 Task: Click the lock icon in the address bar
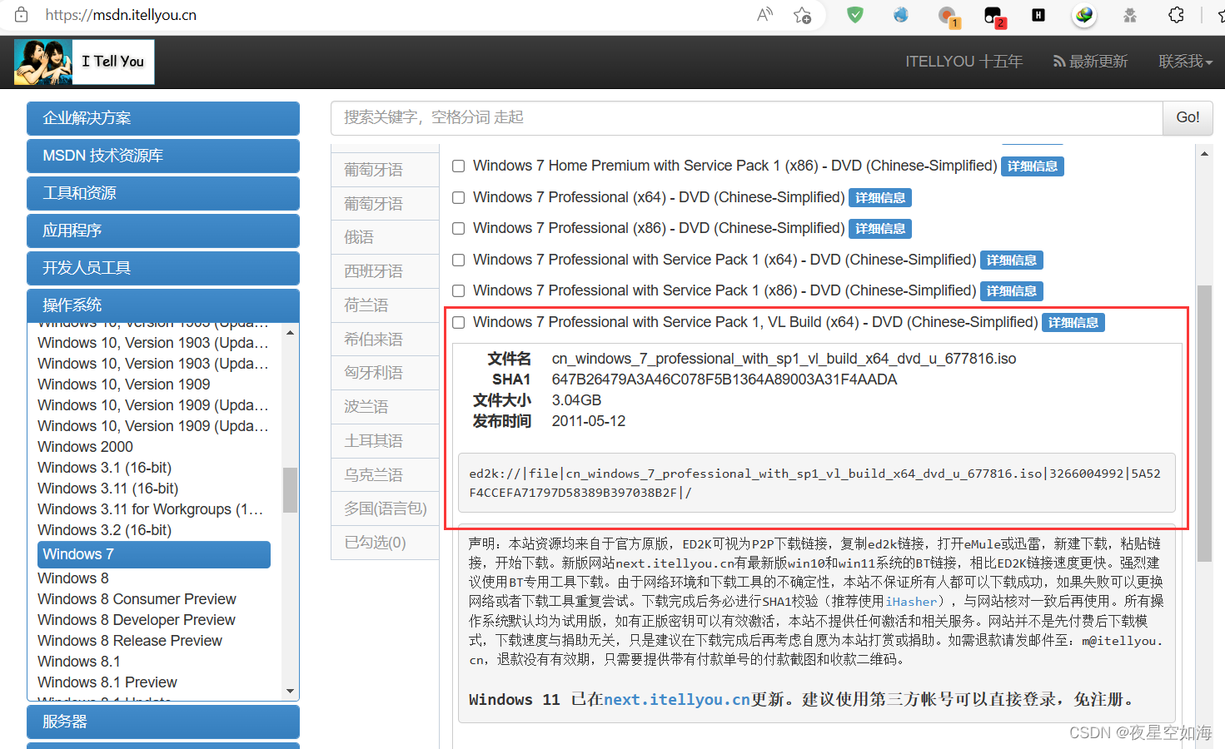(22, 15)
